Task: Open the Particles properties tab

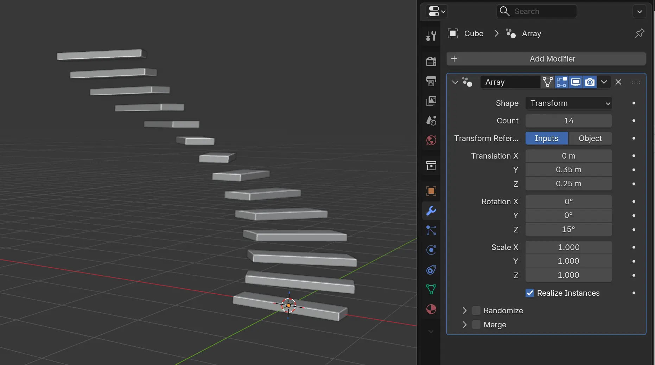Action: 431,230
